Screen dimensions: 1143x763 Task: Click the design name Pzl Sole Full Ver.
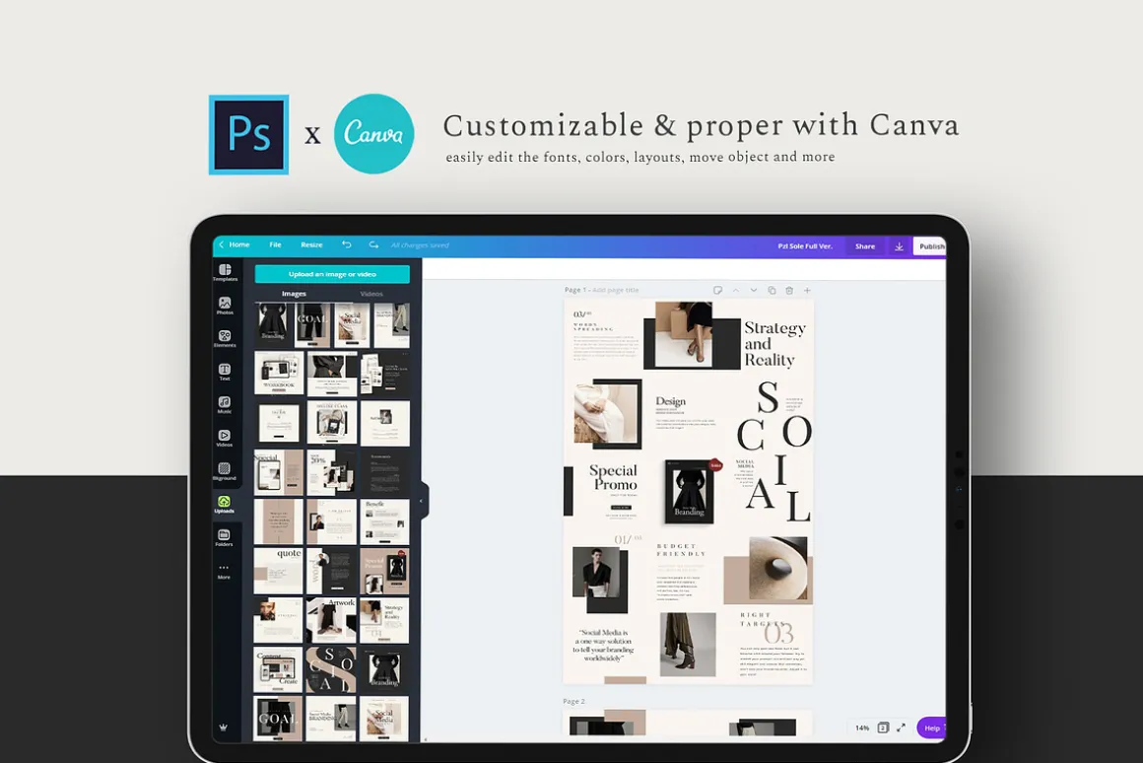point(805,246)
